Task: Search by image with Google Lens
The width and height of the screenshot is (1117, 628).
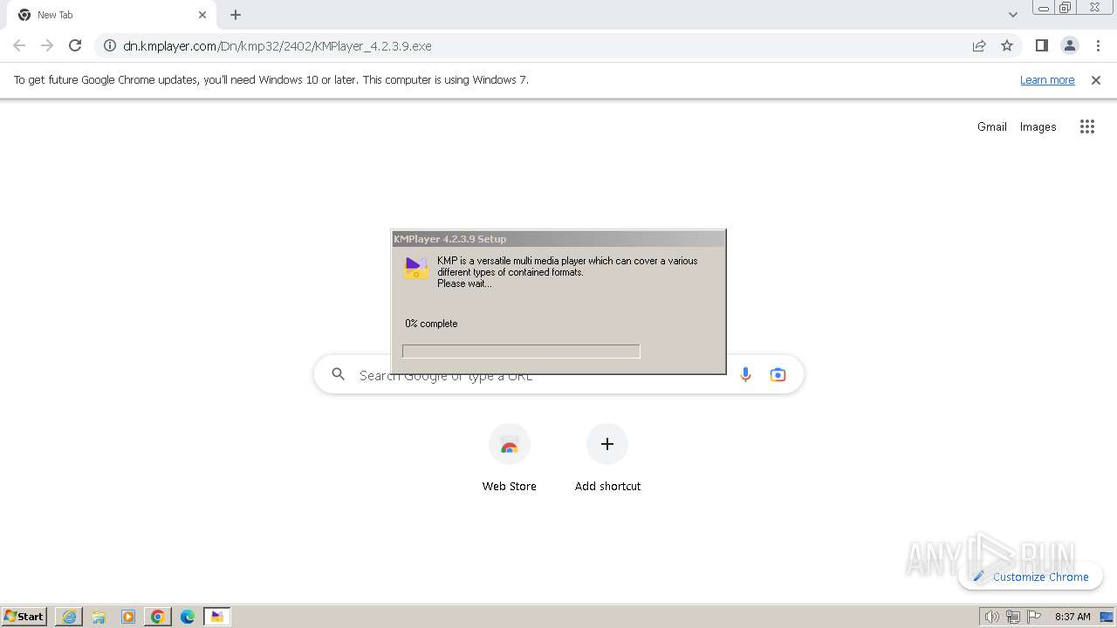Action: 778,374
